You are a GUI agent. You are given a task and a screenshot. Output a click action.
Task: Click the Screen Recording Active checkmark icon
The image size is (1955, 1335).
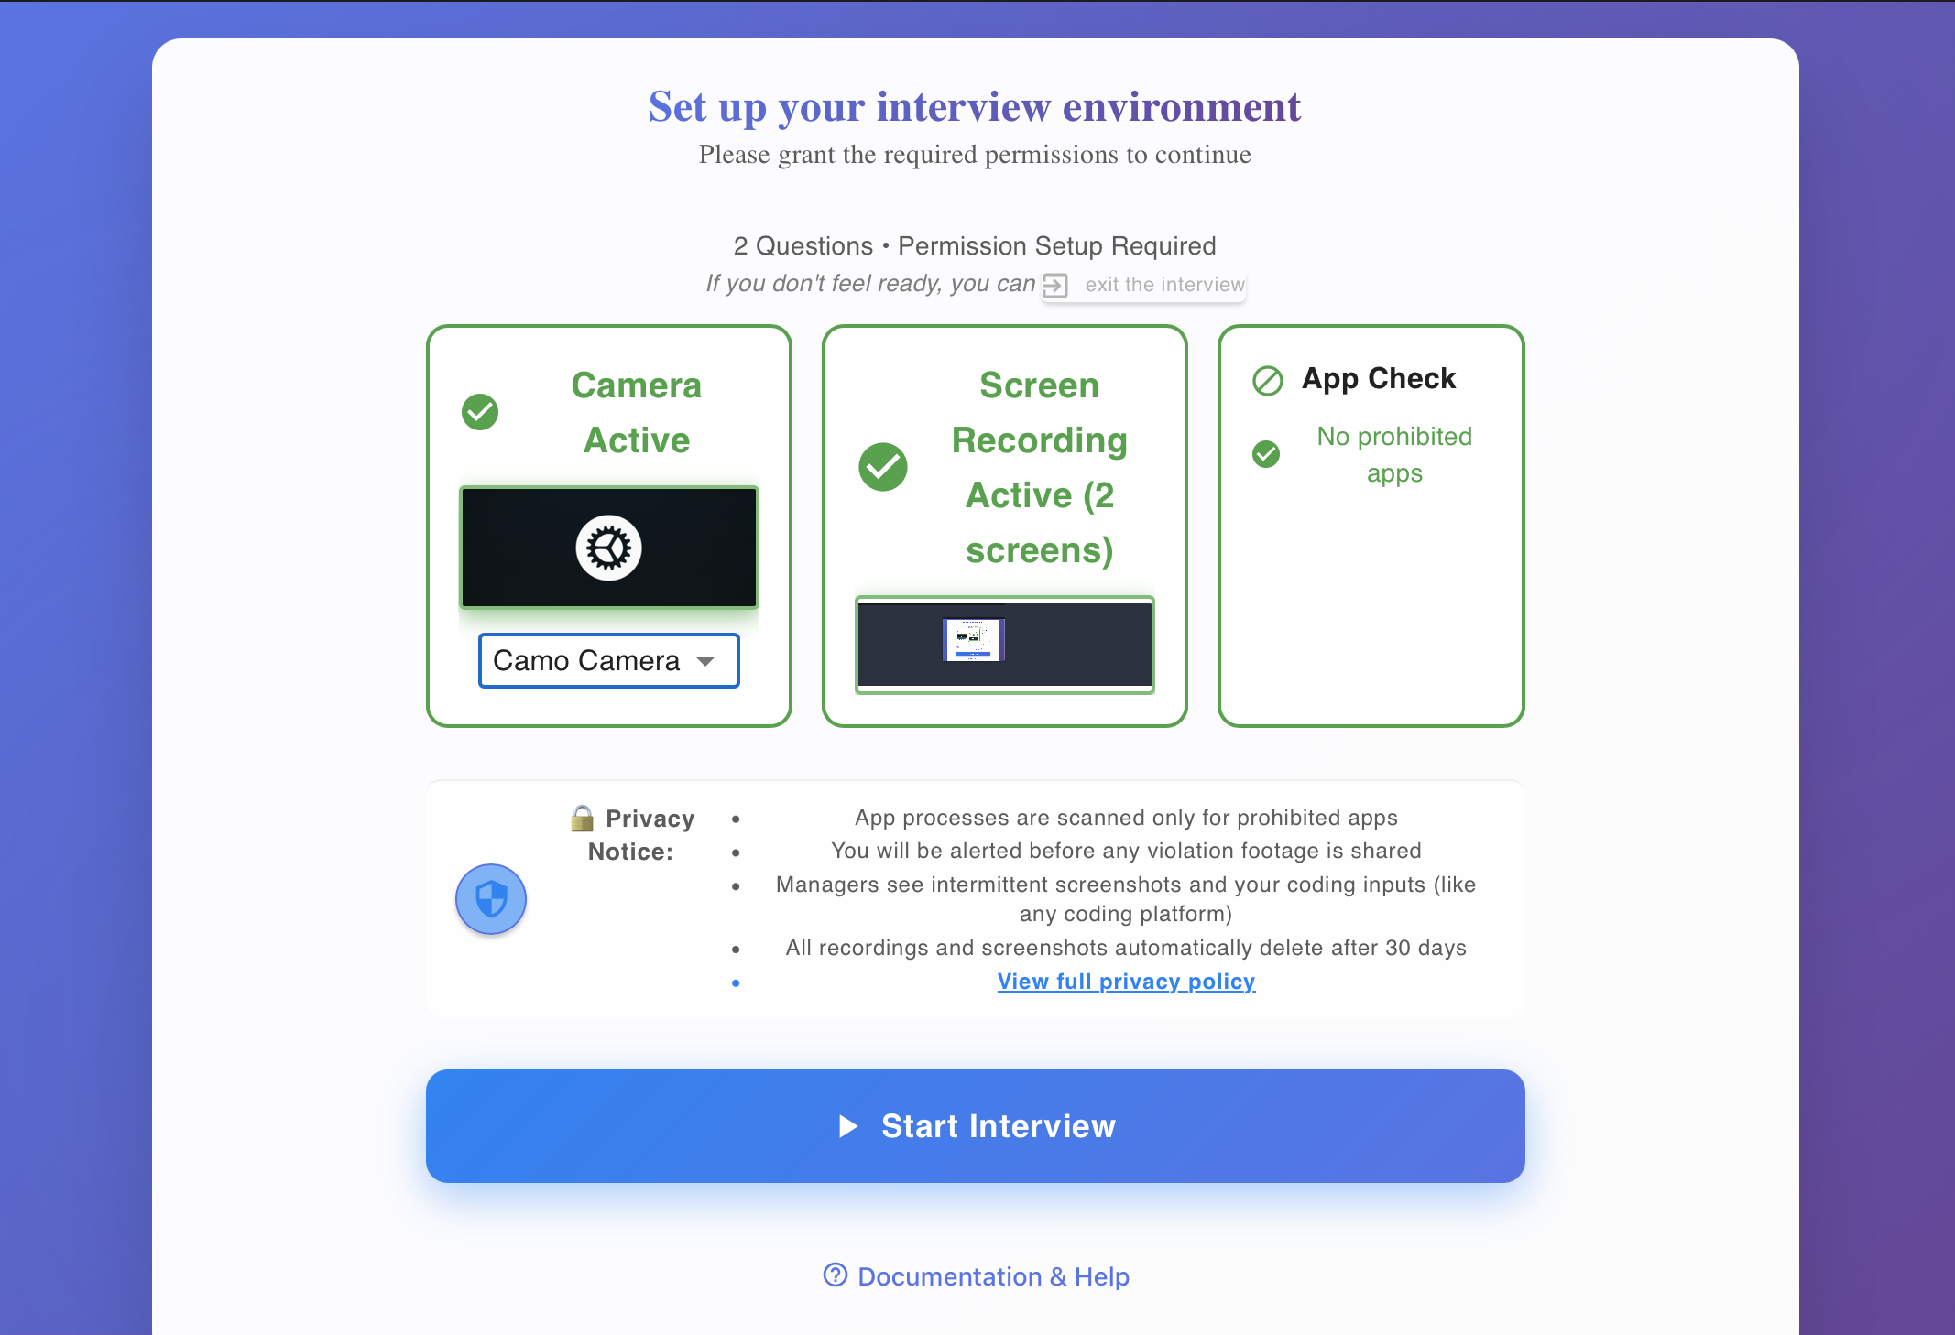point(882,467)
